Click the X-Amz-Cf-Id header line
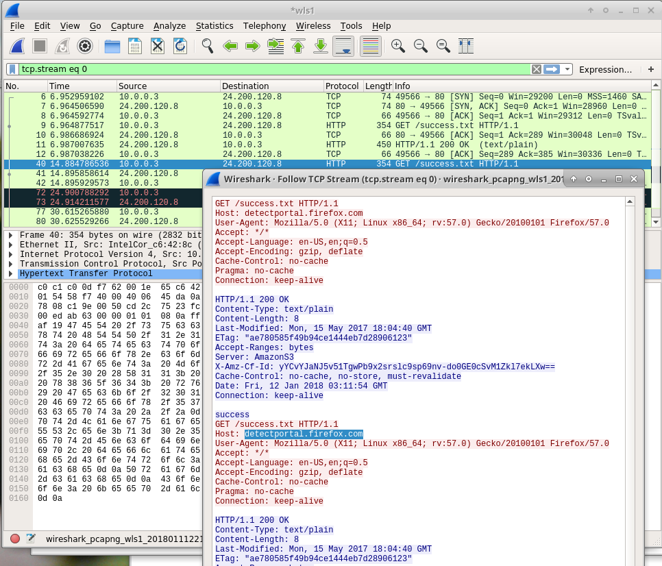Viewport: 662px width, 566px height. pyautogui.click(x=384, y=367)
